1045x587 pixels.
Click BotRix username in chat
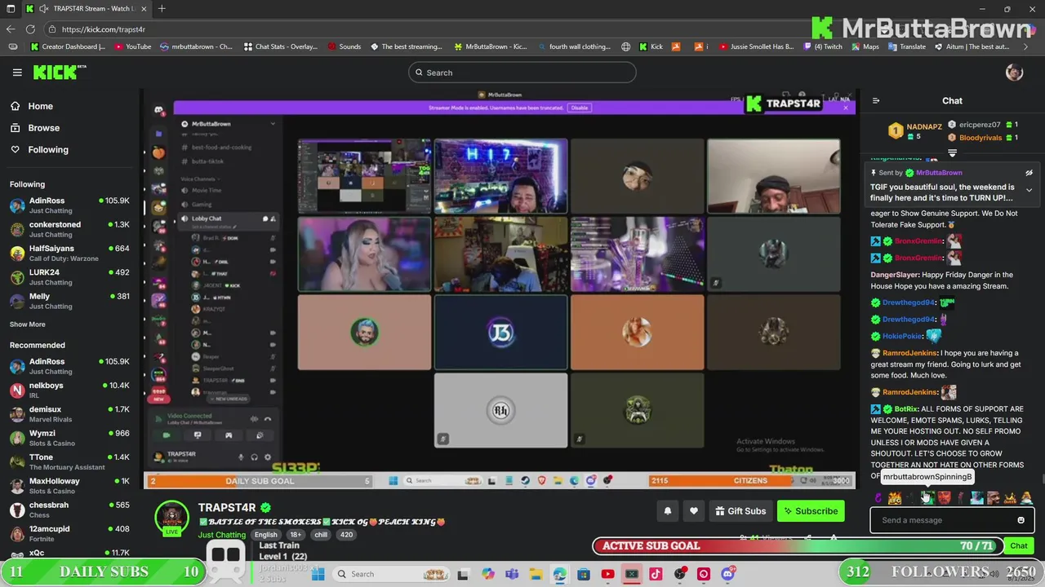point(906,409)
